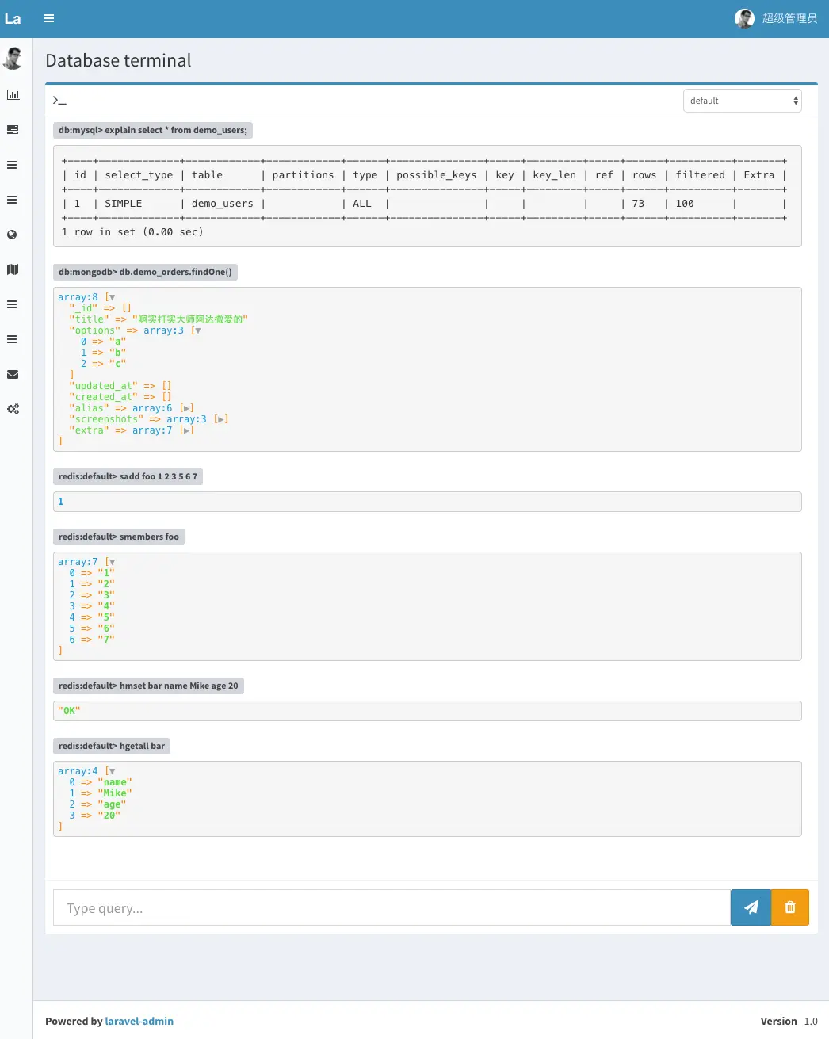Click the "title" key in mongodb result
Screen dimensions: 829x1039
[89, 319]
